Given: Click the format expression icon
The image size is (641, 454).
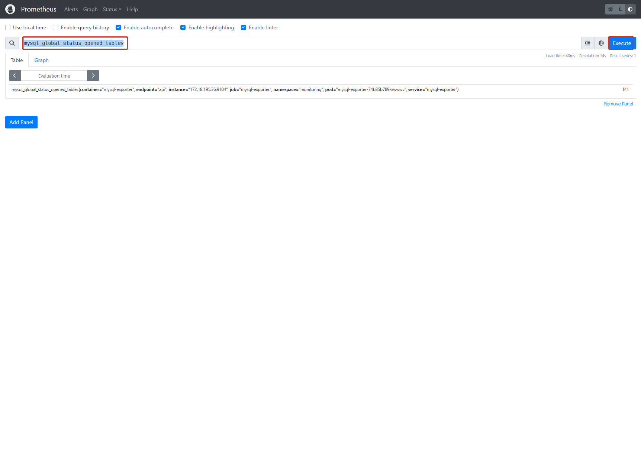Looking at the screenshot, I should 587,43.
